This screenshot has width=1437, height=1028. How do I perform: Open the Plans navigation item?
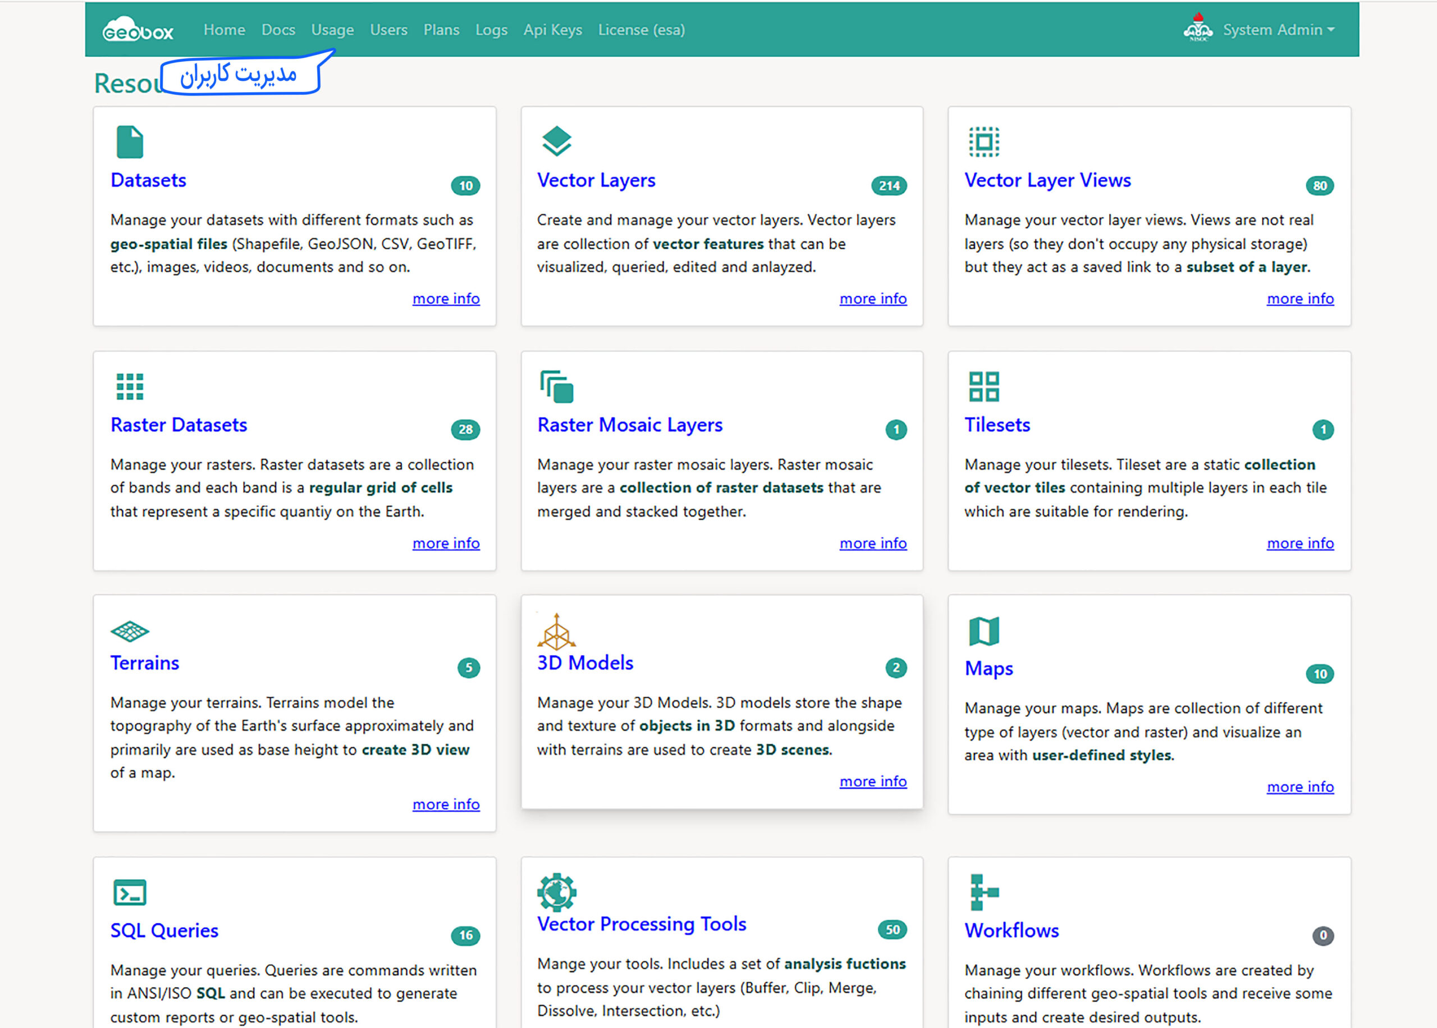(x=441, y=30)
